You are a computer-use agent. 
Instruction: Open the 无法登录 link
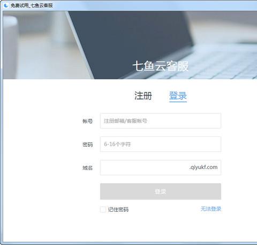click(211, 209)
